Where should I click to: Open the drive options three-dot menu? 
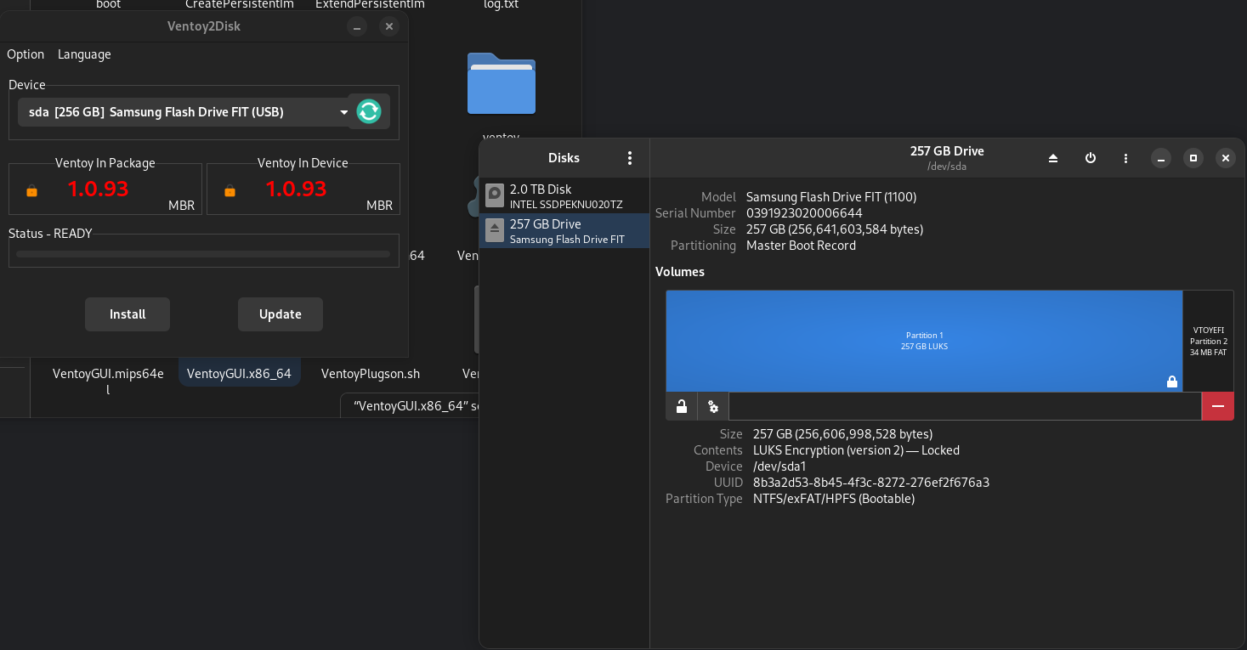[x=1125, y=158]
